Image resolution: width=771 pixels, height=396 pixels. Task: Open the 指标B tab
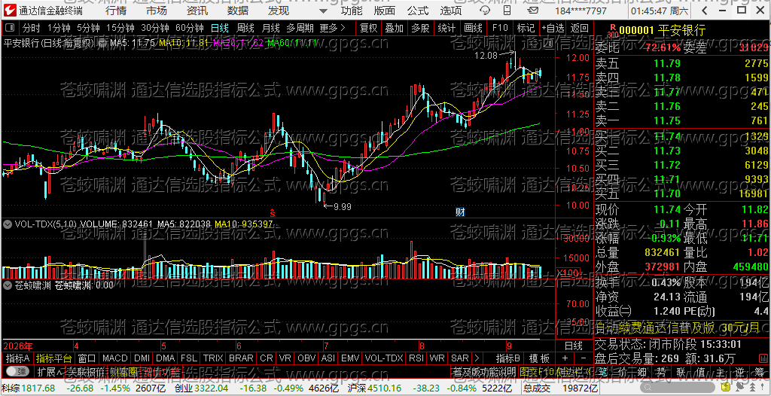click(x=508, y=358)
